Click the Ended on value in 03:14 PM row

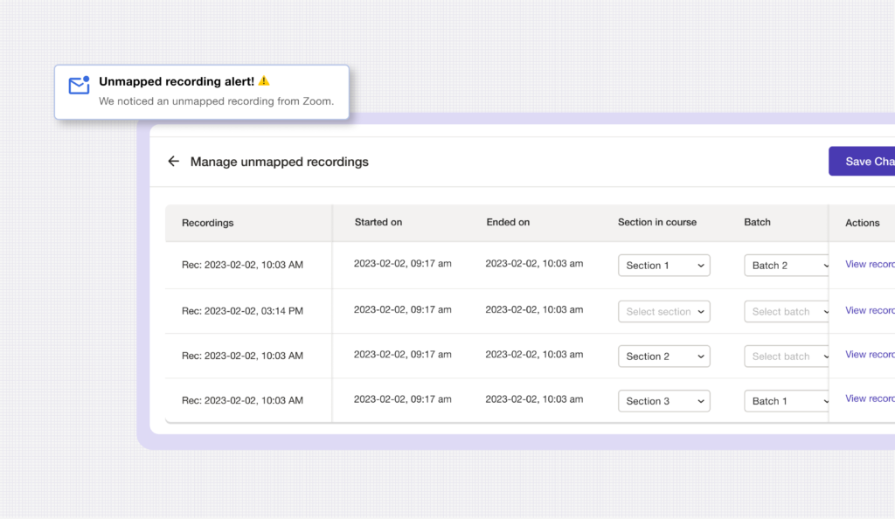click(534, 309)
